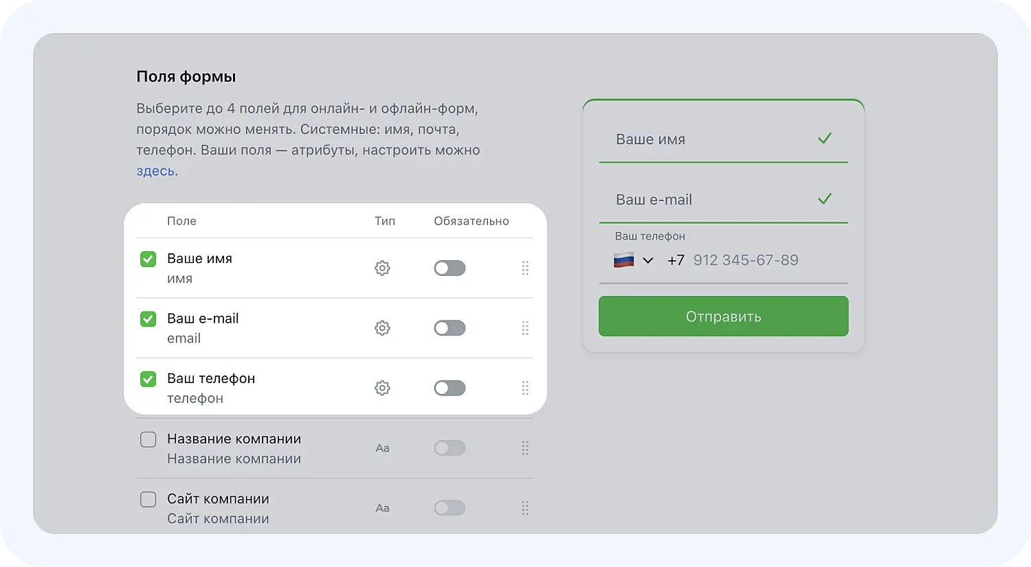1031x567 pixels.
Task: Tick the Сайт компании checkbox
Action: click(148, 499)
